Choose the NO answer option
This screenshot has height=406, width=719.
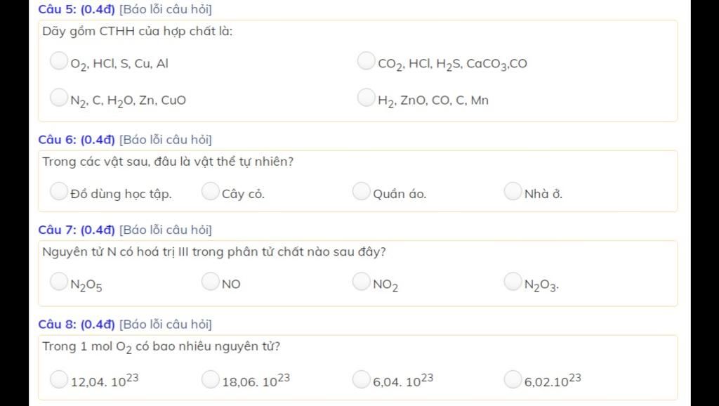coord(211,282)
